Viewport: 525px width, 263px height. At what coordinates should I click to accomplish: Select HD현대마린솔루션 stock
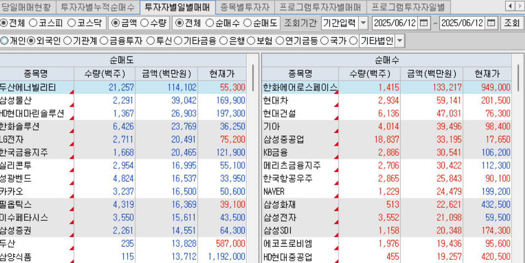(123, 113)
